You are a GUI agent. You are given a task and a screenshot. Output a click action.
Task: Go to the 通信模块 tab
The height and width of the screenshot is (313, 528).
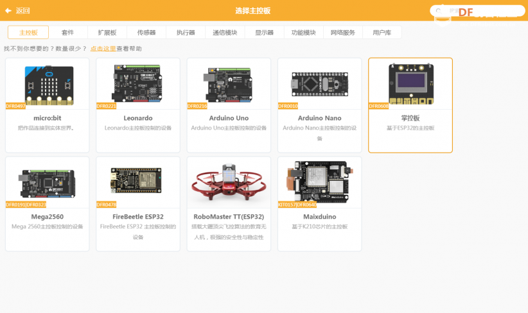coord(225,33)
